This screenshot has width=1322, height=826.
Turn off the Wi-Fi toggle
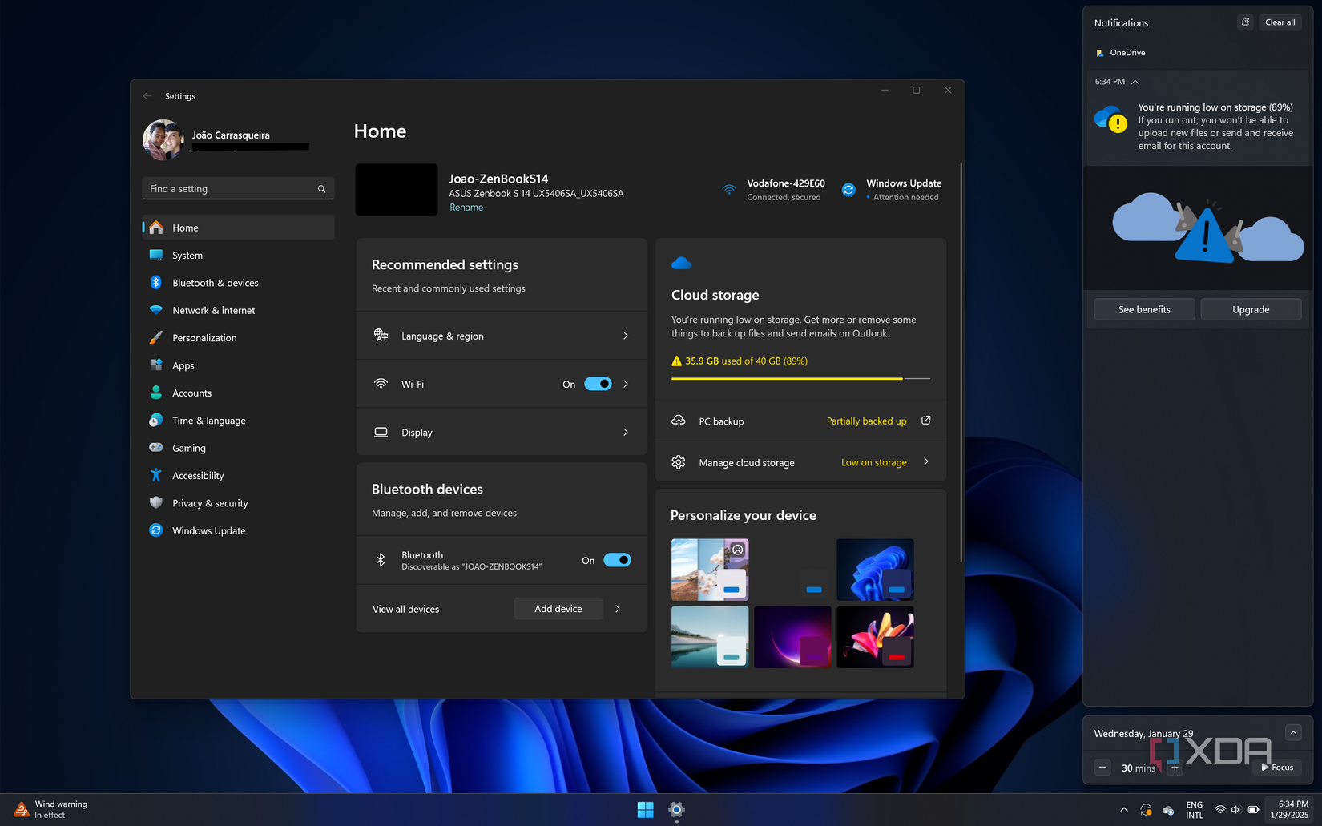click(x=598, y=384)
